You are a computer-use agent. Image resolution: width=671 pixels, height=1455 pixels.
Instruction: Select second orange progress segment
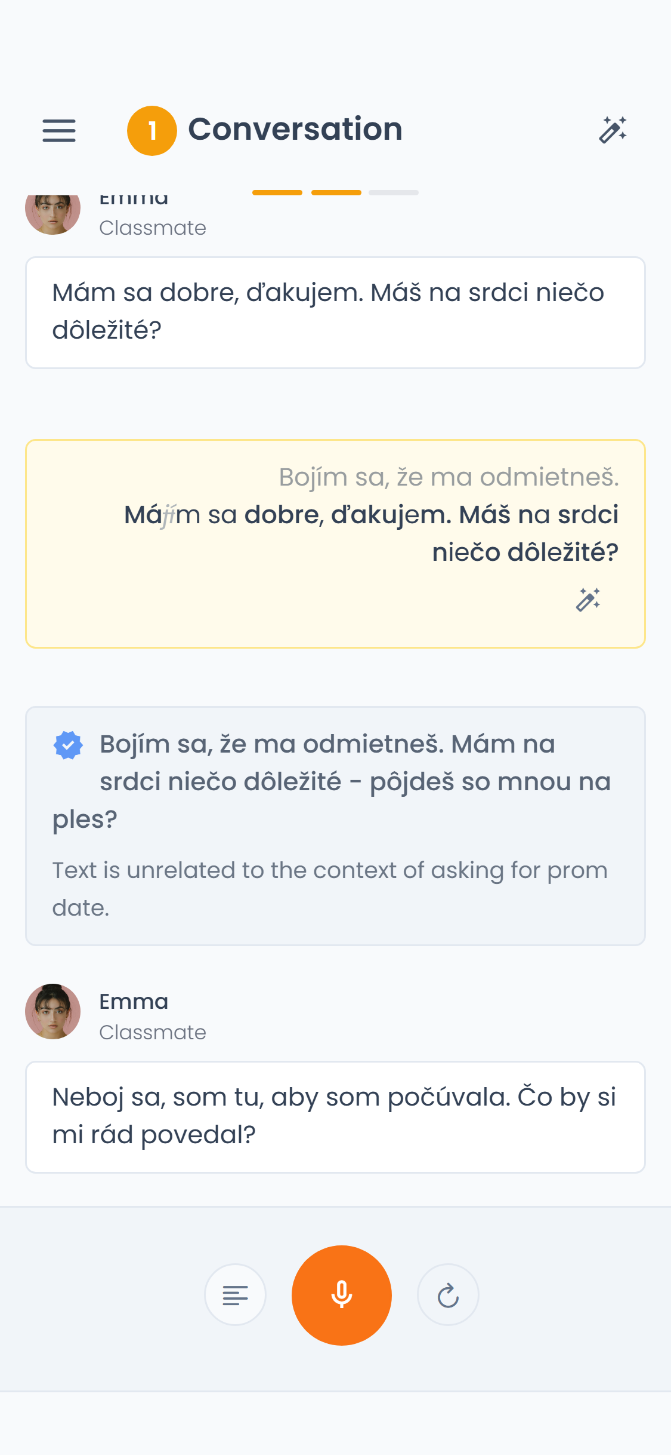336,192
